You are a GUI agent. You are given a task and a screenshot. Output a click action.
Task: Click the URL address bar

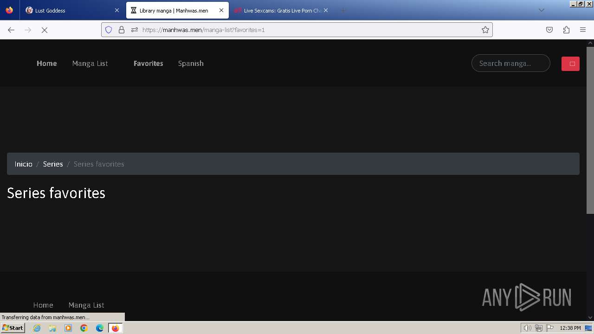tap(297, 30)
